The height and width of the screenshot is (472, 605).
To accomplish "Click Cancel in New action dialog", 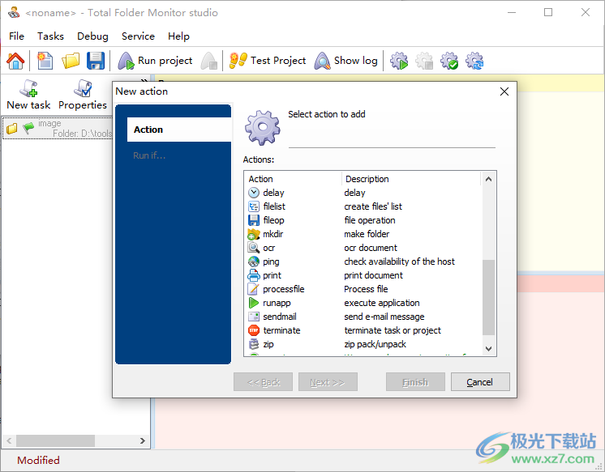I will 480,382.
